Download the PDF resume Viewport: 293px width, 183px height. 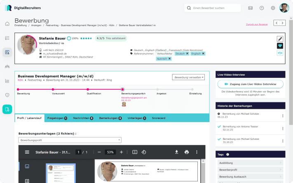coord(176,152)
